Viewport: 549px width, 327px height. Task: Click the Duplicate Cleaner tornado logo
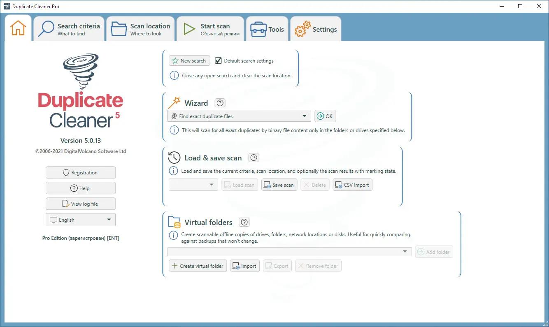81,72
